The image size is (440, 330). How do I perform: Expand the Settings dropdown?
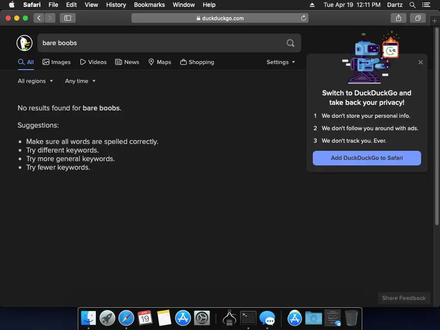(281, 62)
